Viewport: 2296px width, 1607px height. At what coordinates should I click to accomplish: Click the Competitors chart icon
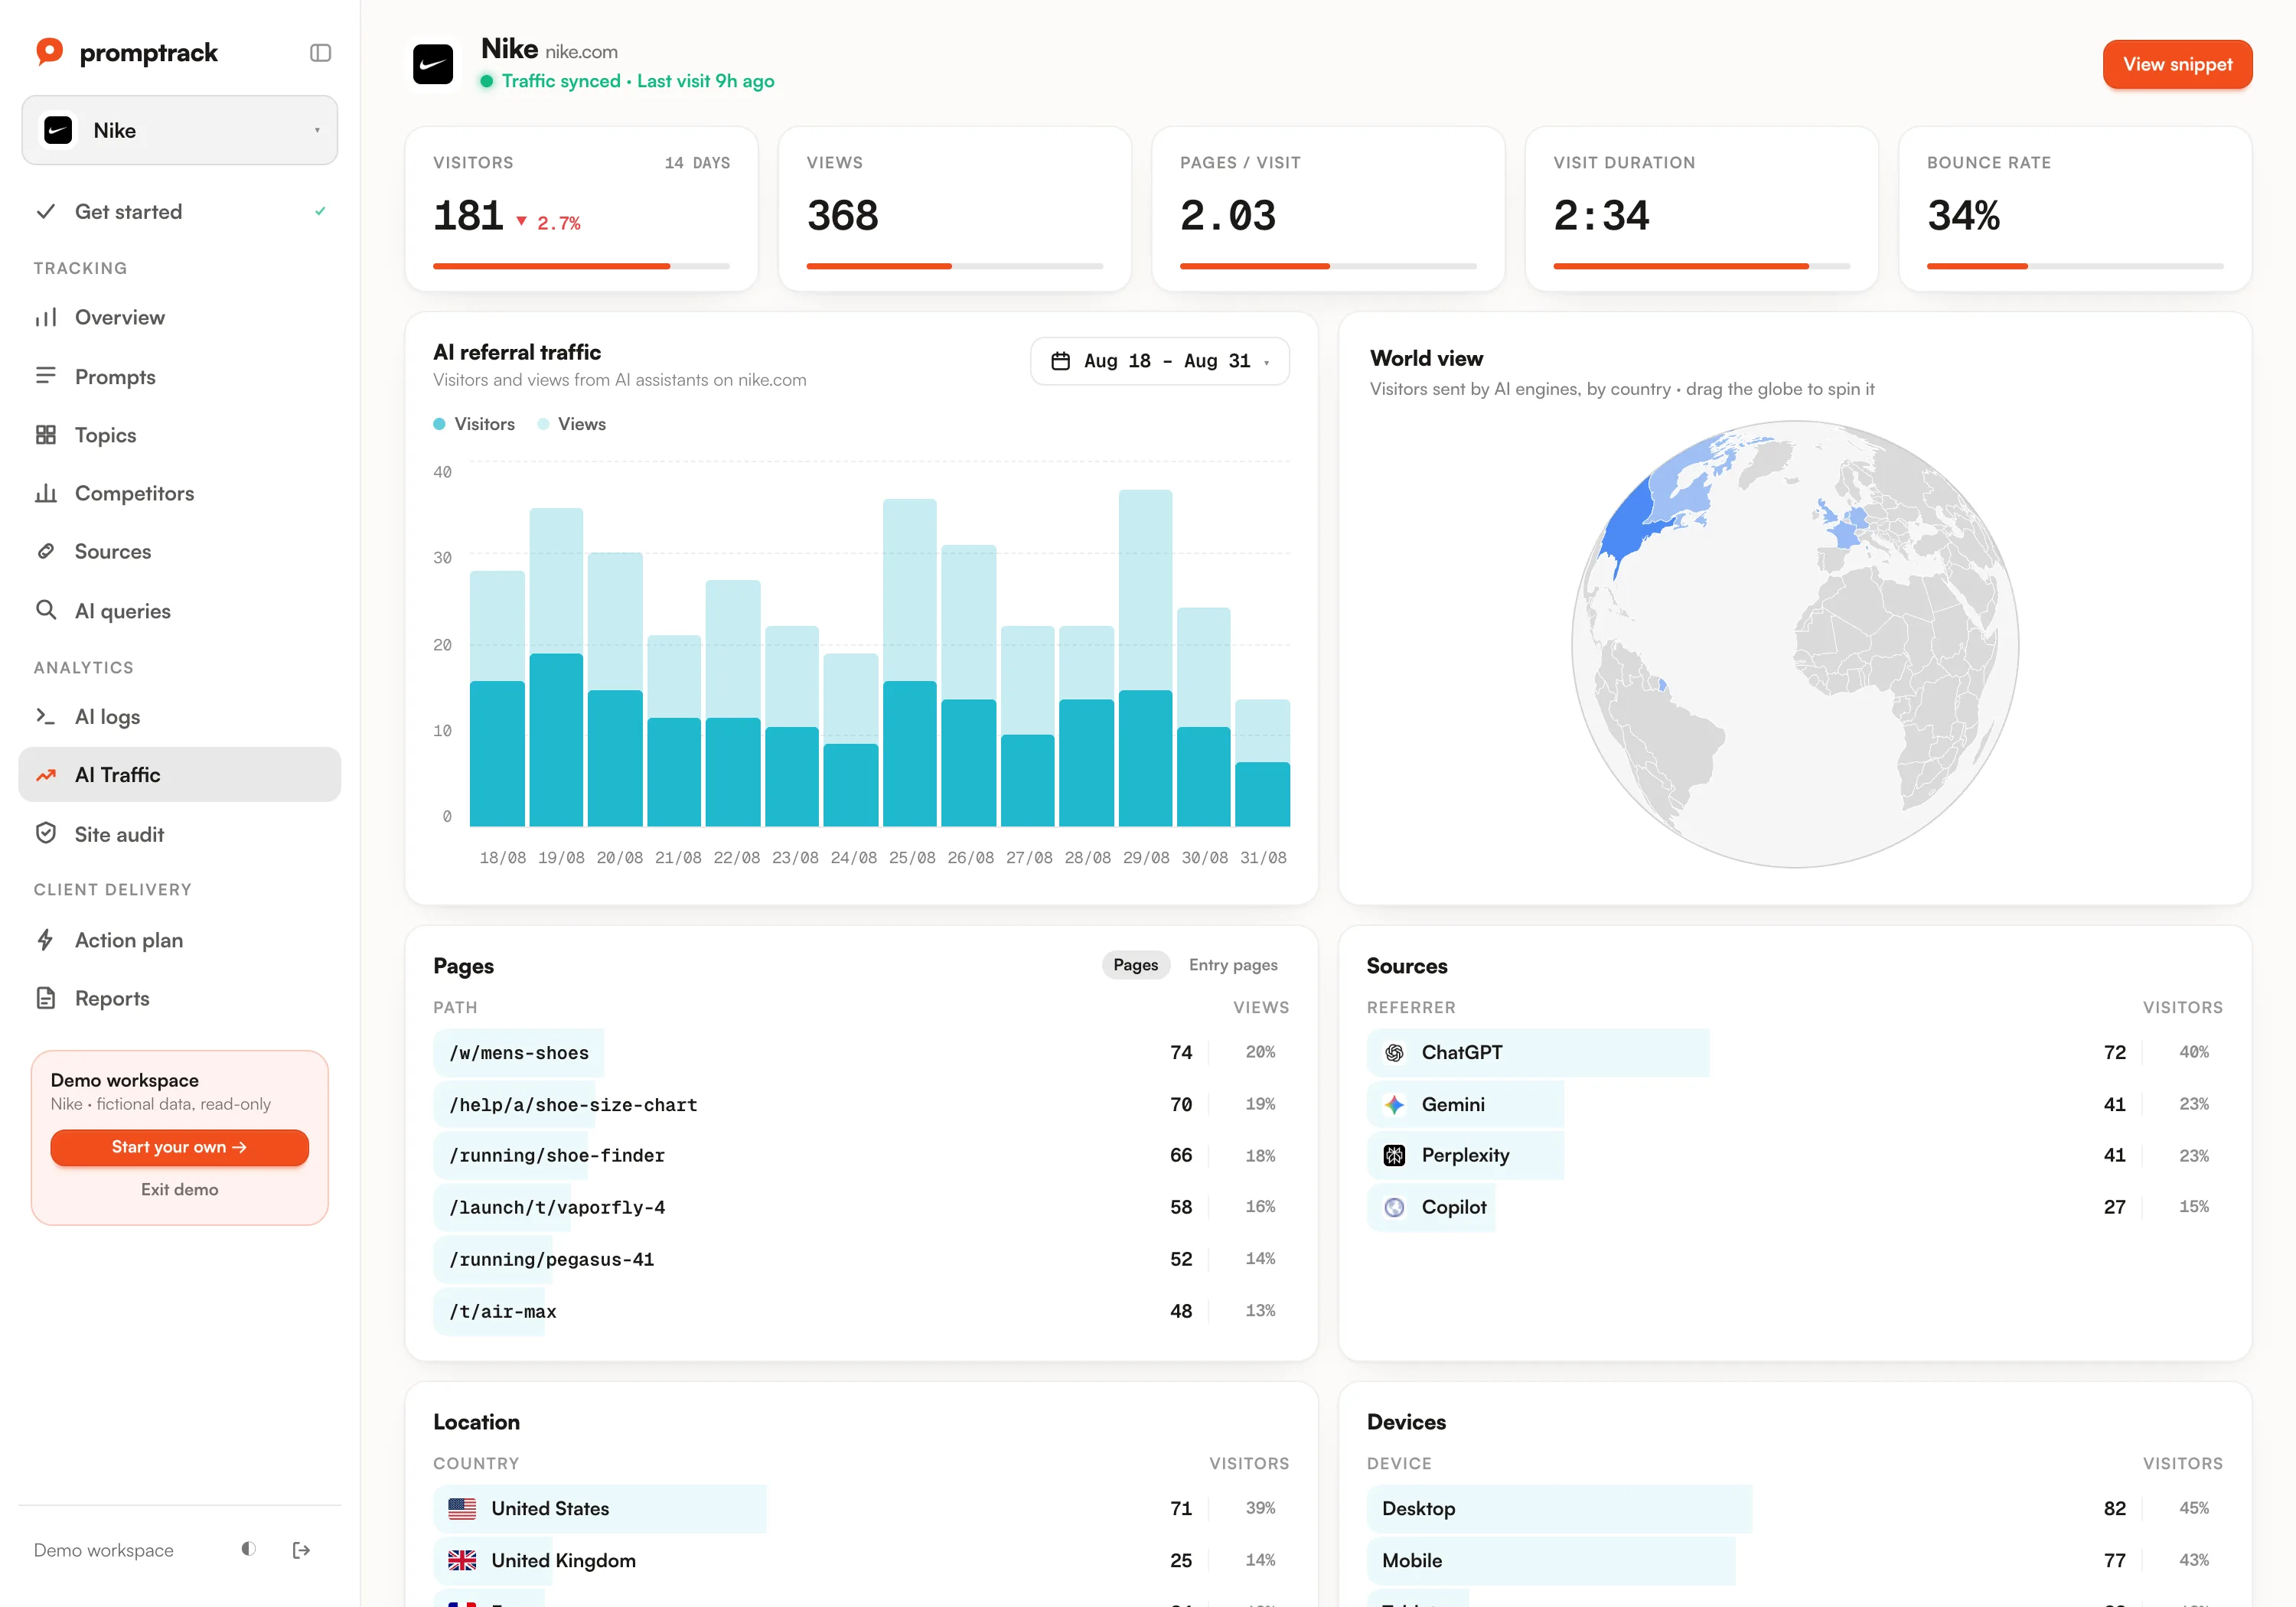pyautogui.click(x=46, y=493)
